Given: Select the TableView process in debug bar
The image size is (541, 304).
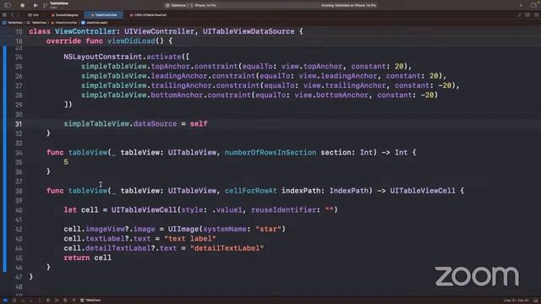Looking at the screenshot, I should (x=90, y=301).
